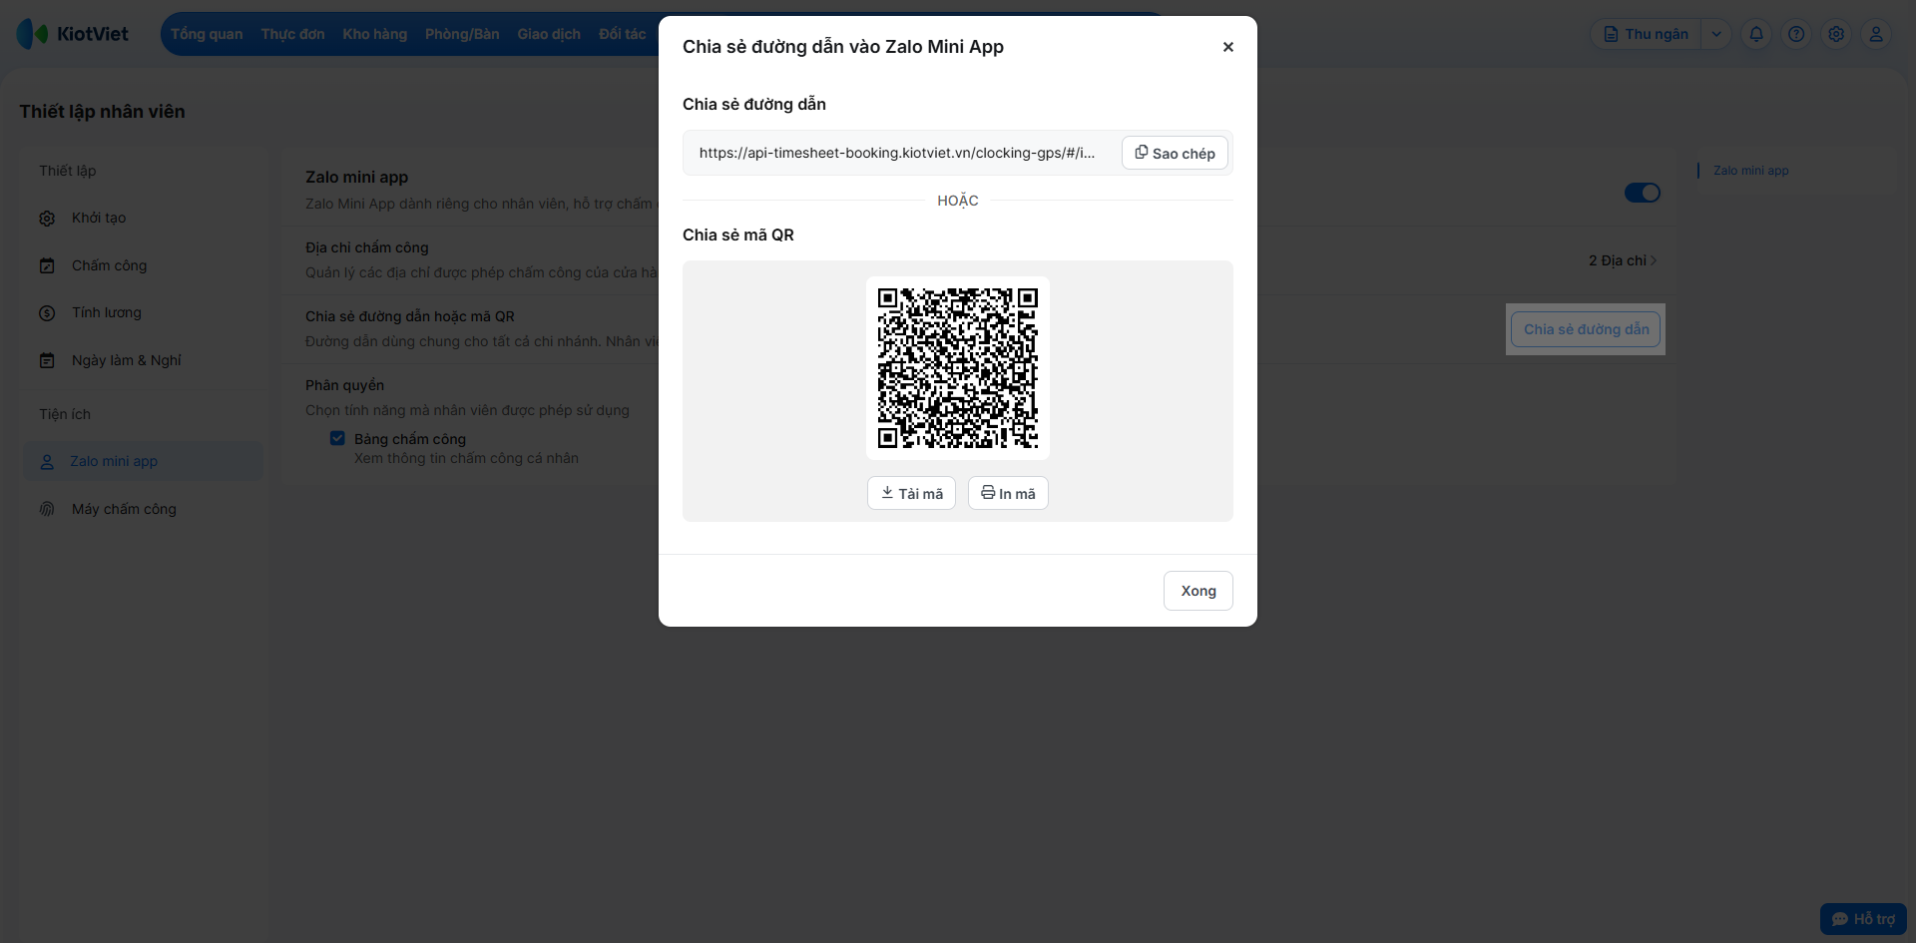Open the help question mark icon
Viewport: 1916px width, 943px height.
(x=1796, y=34)
